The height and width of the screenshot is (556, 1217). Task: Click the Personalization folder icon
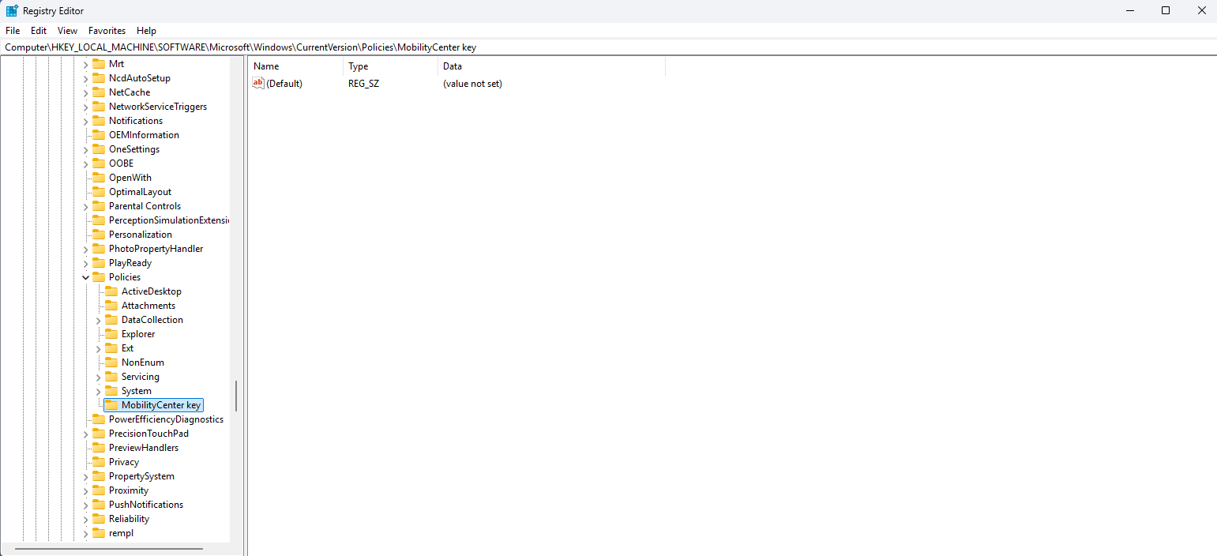(99, 235)
